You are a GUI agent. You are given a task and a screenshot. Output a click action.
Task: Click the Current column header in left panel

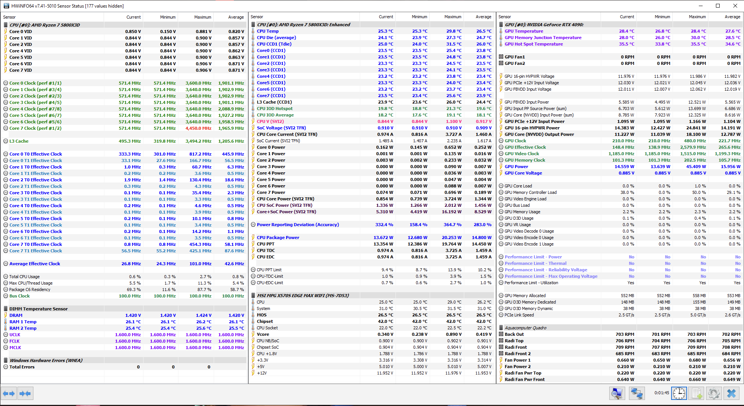pos(123,17)
